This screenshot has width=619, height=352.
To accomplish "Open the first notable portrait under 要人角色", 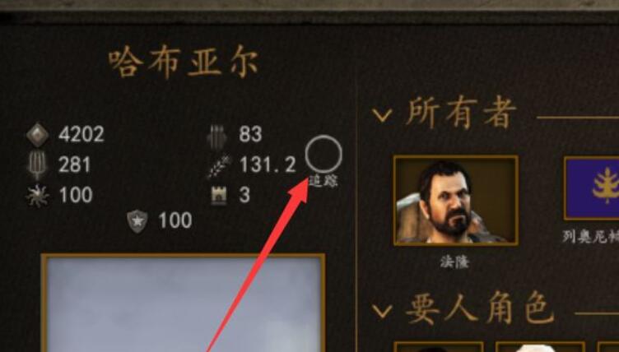I will (x=439, y=347).
